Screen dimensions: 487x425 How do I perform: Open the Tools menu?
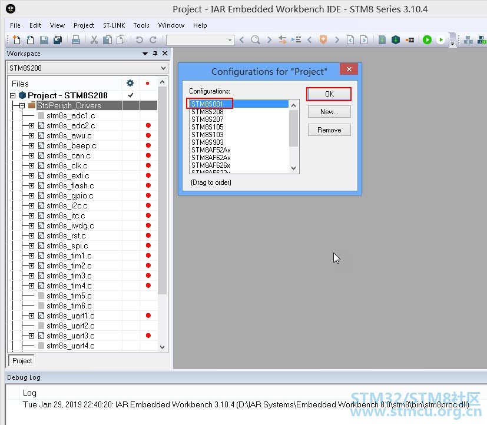[141, 25]
